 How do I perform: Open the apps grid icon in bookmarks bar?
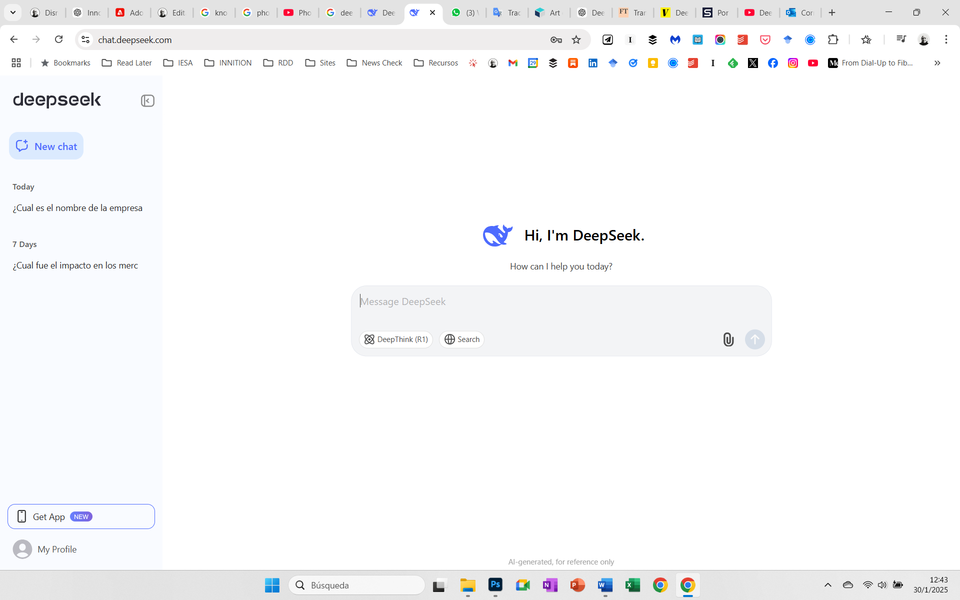(x=16, y=62)
